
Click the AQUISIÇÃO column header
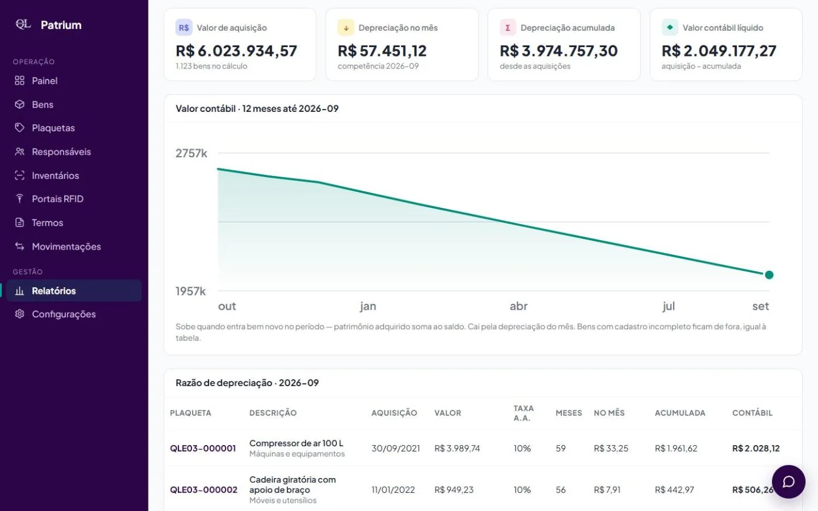tap(394, 413)
